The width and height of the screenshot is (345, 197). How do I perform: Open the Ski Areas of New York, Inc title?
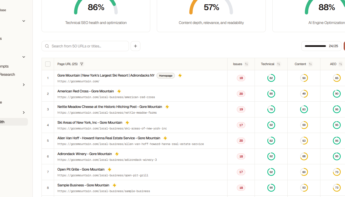(90, 123)
